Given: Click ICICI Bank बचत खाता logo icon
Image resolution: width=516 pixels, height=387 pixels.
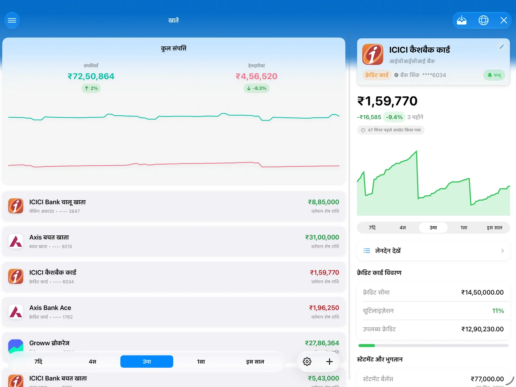Looking at the screenshot, I should point(16,381).
